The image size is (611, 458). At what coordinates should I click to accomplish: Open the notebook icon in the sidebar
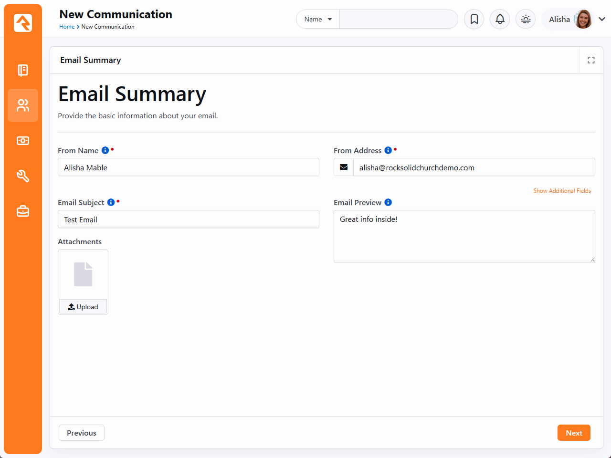click(x=22, y=70)
